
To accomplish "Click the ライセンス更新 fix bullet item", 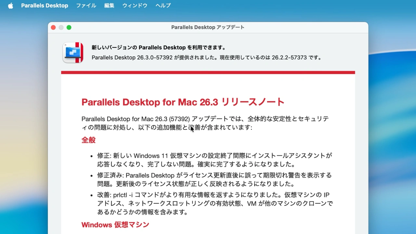I will pos(214,179).
